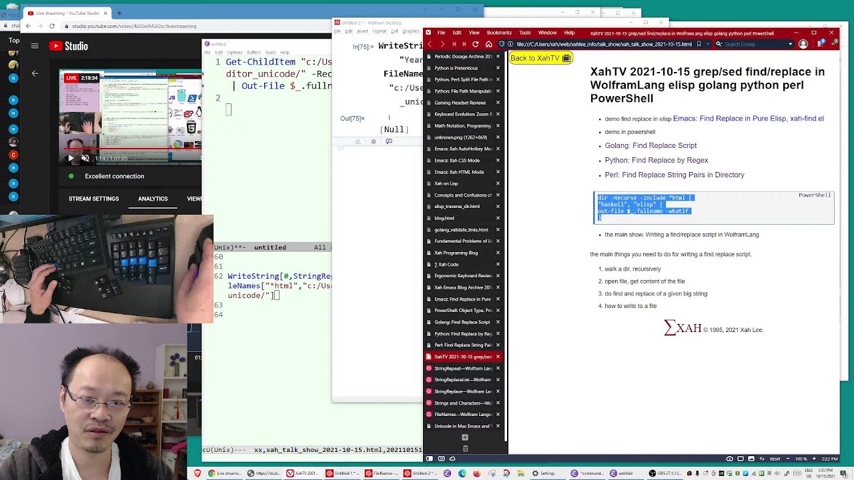Viewport: 854px width, 480px height.
Task: Open Perl: Find Replace String Pairs link
Action: (x=675, y=175)
